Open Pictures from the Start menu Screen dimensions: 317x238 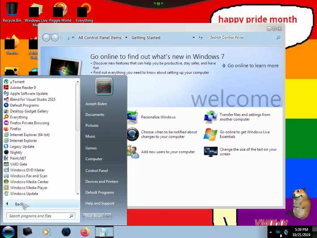point(92,126)
